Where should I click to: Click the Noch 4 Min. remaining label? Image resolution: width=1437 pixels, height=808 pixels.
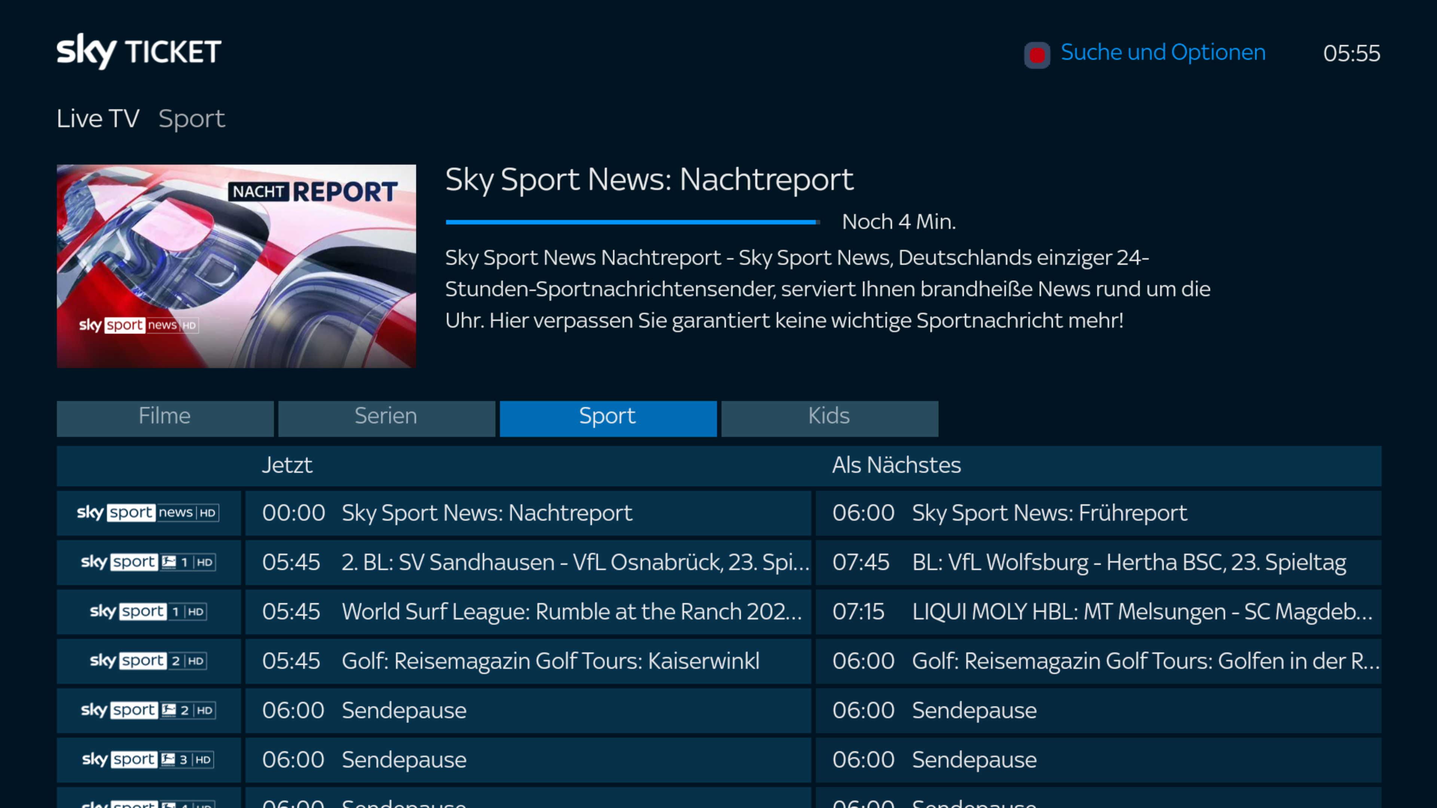coord(898,222)
